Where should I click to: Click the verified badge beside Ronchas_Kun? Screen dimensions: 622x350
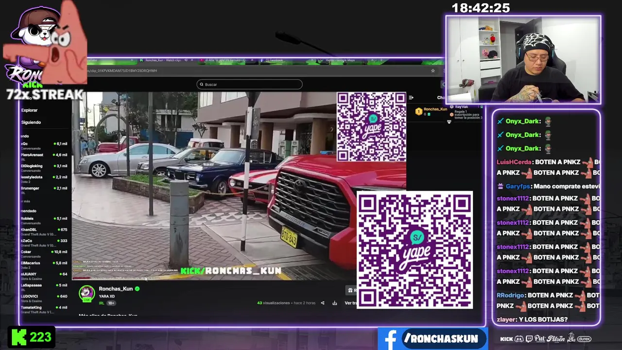point(138,289)
